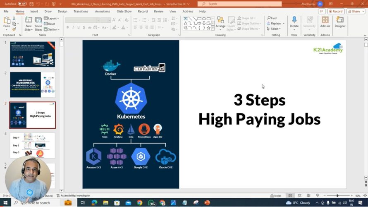
Task: Open File Explorer from taskbar
Action: coord(105,202)
